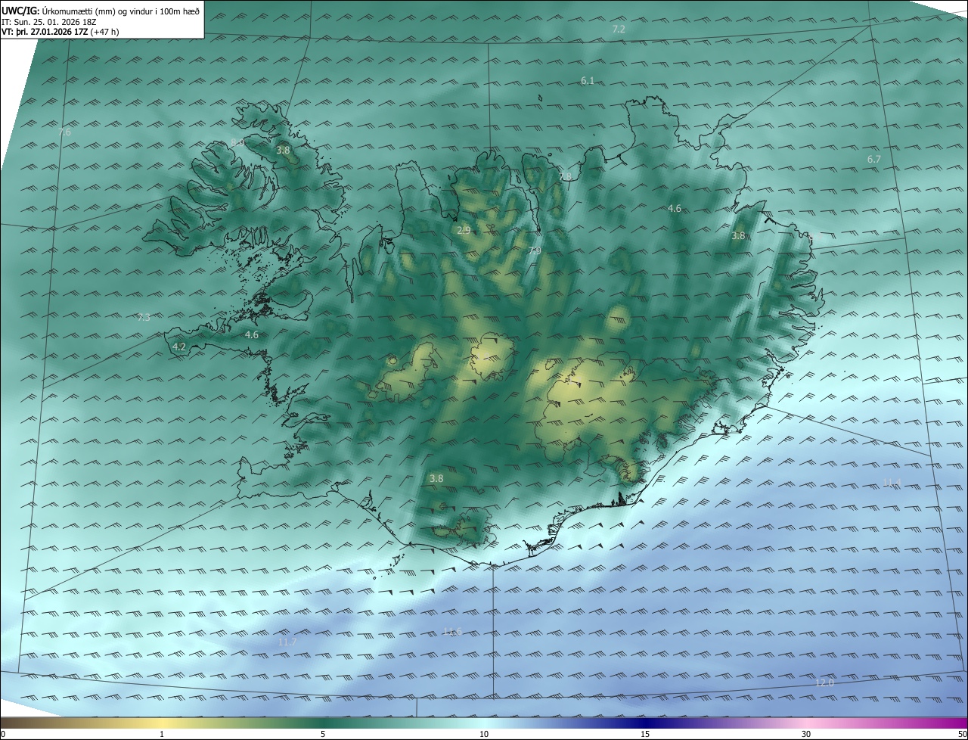Click the 12.0 value label on the map
The image size is (968, 740).
pos(824,682)
